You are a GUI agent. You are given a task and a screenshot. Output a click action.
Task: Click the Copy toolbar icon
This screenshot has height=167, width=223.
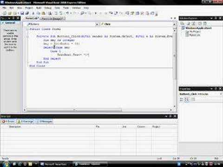[x=38, y=13]
